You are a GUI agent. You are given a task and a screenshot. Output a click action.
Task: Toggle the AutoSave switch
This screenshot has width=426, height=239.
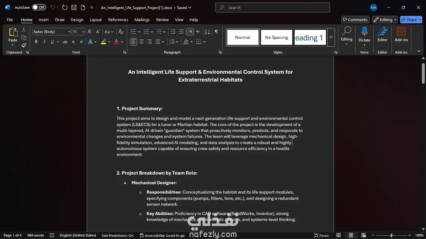pos(39,7)
